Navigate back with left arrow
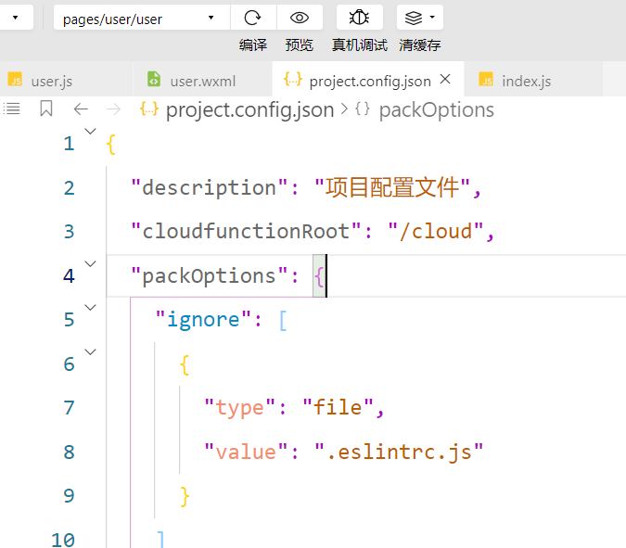Viewport: 626px width, 548px height. click(x=81, y=109)
